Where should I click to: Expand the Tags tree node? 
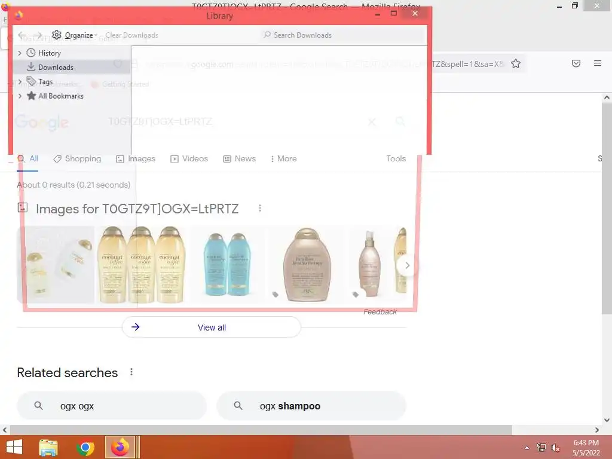(x=20, y=81)
